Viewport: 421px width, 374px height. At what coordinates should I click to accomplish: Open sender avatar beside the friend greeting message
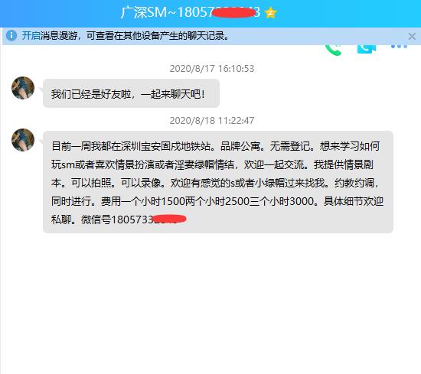(23, 88)
